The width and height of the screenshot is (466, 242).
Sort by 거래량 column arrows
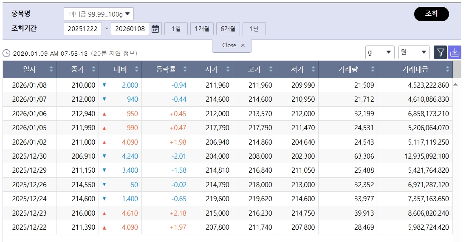pyautogui.click(x=373, y=69)
